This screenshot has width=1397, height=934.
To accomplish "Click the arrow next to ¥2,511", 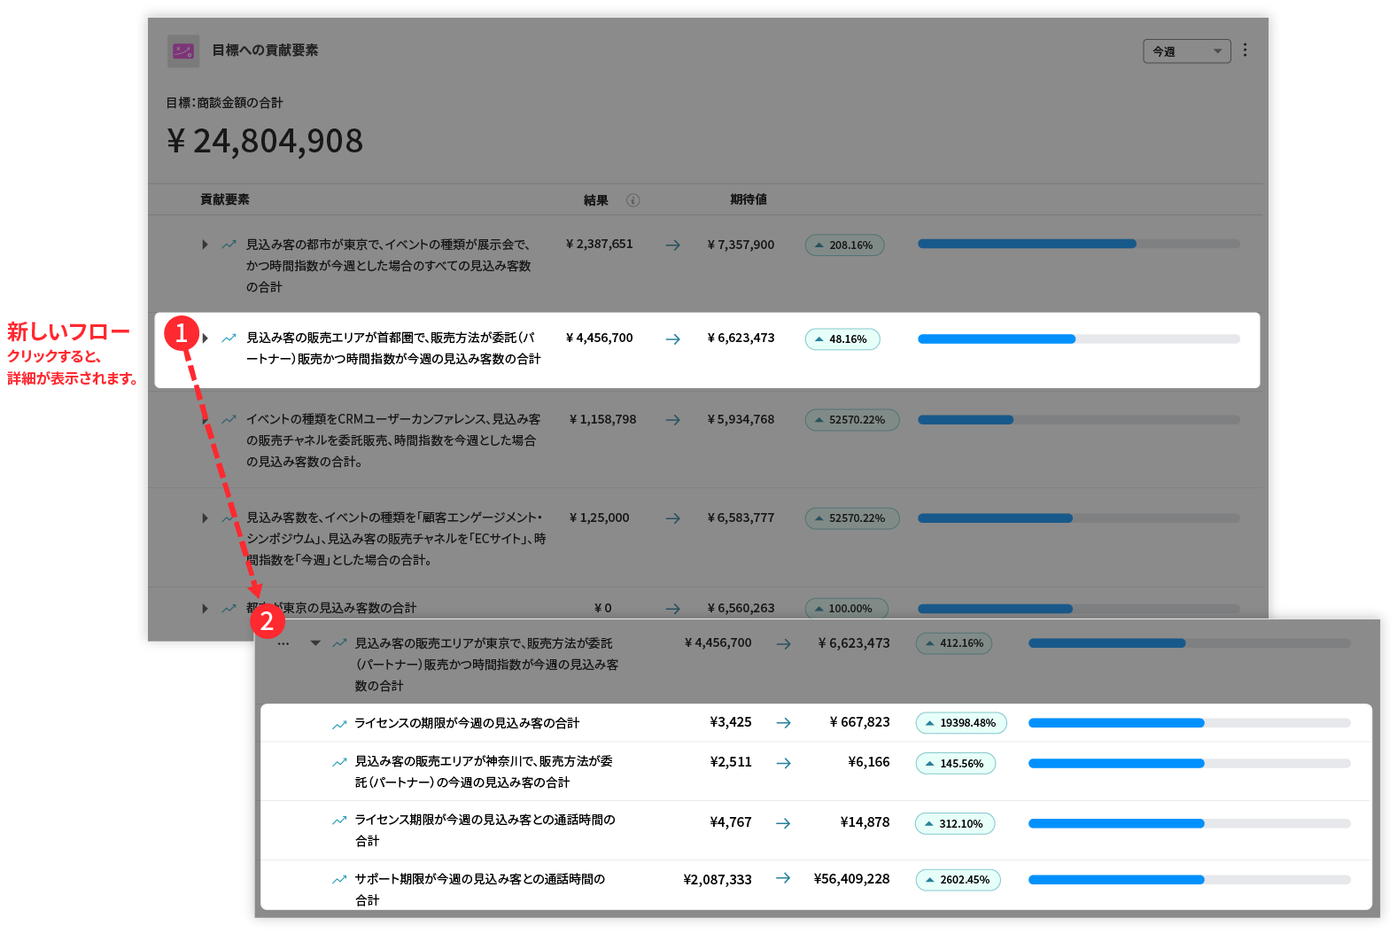I will (x=784, y=763).
